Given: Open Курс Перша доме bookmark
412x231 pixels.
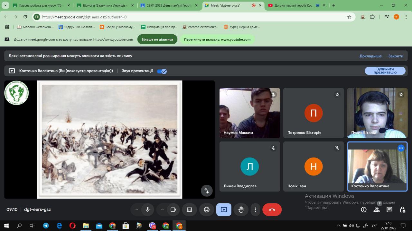Looking at the screenshot, I should [x=242, y=27].
